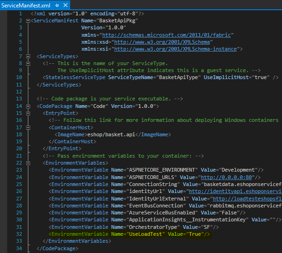Collapse the ServiceTypes section
Viewport: 282px width, 253px height.
click(x=27, y=56)
